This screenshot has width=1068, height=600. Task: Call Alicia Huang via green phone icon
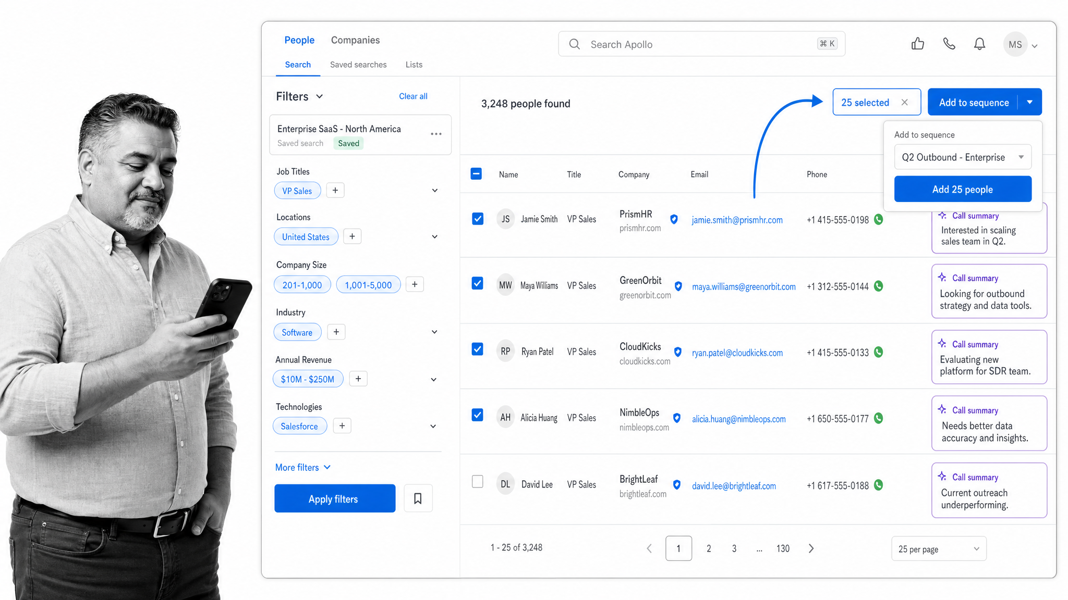point(879,418)
